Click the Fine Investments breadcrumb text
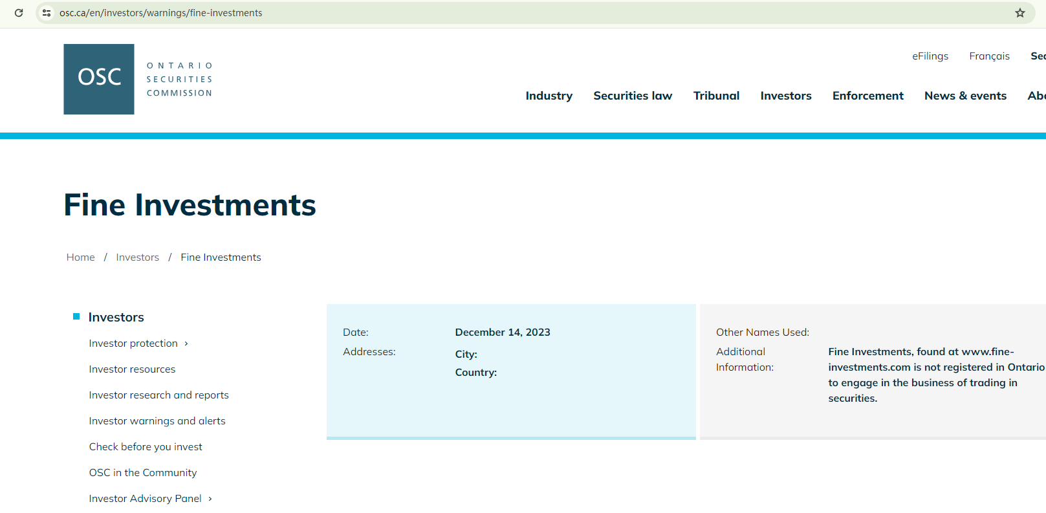Screen dimensions: 1046x513 (x=221, y=257)
